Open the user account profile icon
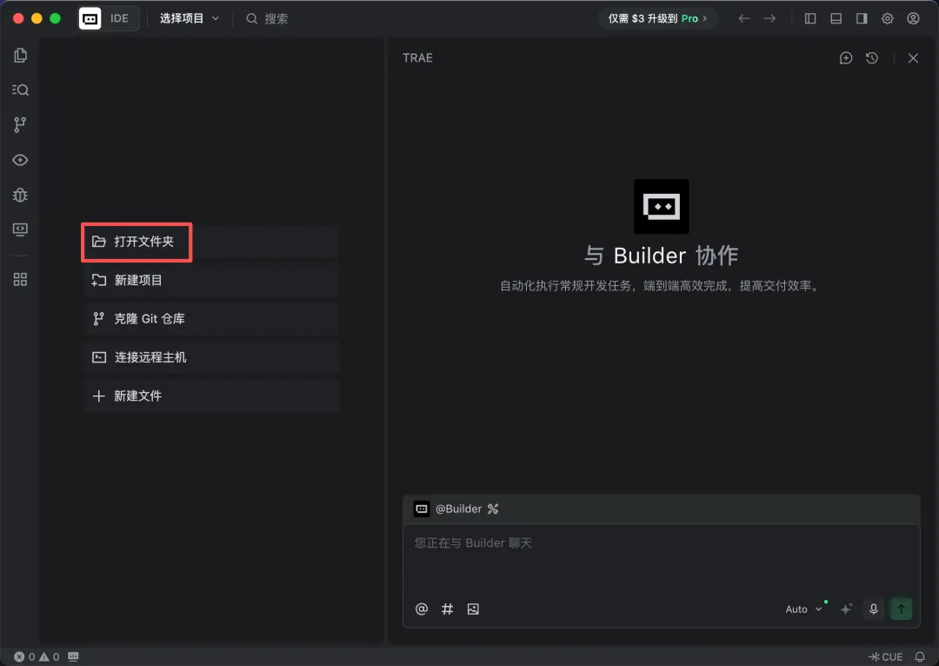This screenshot has height=666, width=939. pos(913,18)
